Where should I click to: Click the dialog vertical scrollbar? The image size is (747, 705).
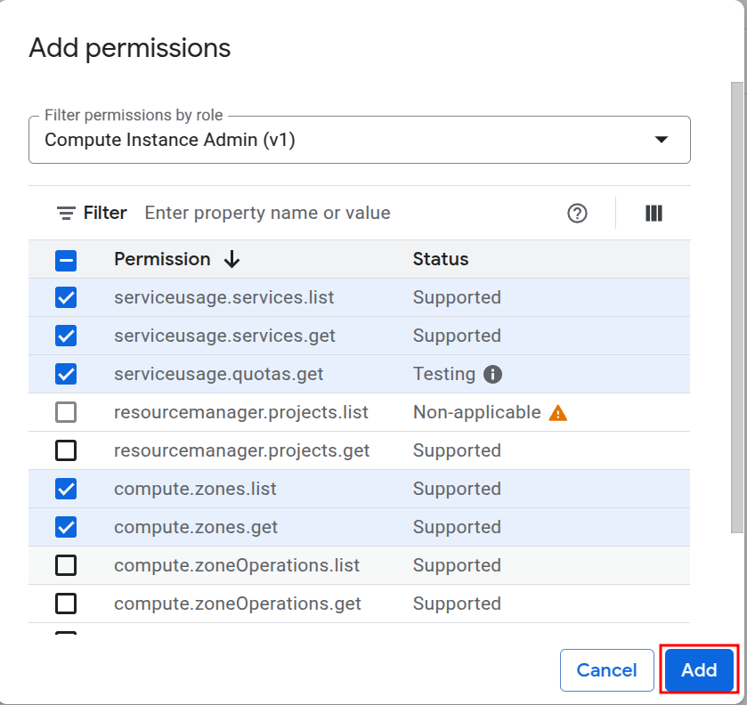pyautogui.click(x=736, y=307)
